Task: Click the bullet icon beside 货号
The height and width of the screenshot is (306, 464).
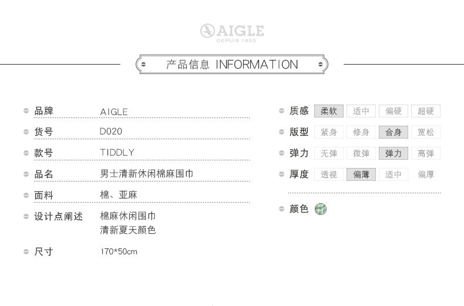Action: 26,132
